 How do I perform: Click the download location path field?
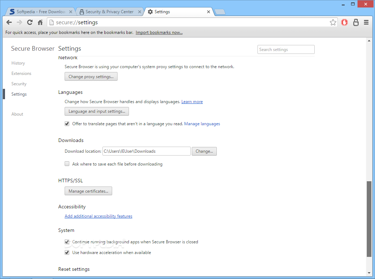(146, 151)
